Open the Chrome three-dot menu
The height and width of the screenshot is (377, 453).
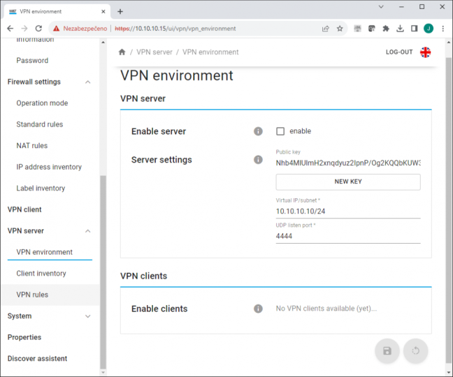point(443,28)
